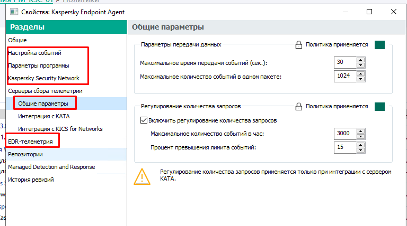Open Managed Detection and Response section

(x=51, y=167)
